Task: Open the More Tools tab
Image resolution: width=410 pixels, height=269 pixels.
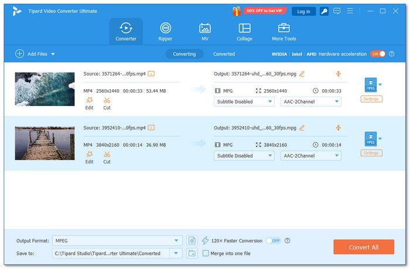Action: (x=283, y=32)
